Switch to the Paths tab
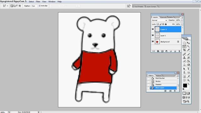Viewport: 201px width, 113px height. [x=171, y=17]
